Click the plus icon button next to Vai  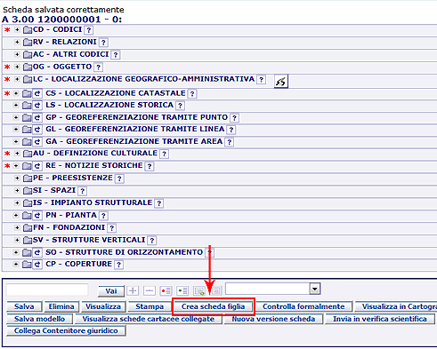(133, 290)
